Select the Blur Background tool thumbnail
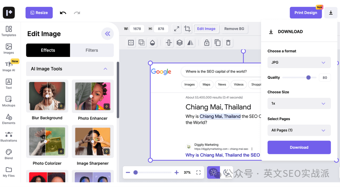Screen dimensions: 340x187 47,96
